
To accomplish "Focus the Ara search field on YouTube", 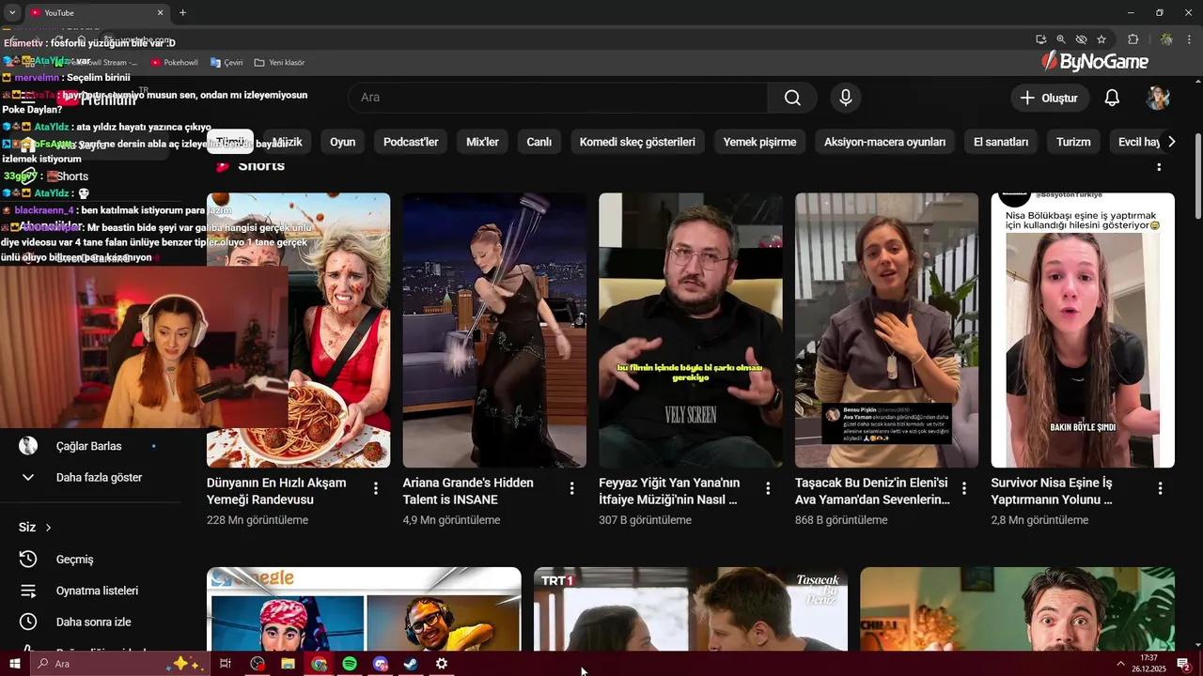I will click(x=557, y=98).
